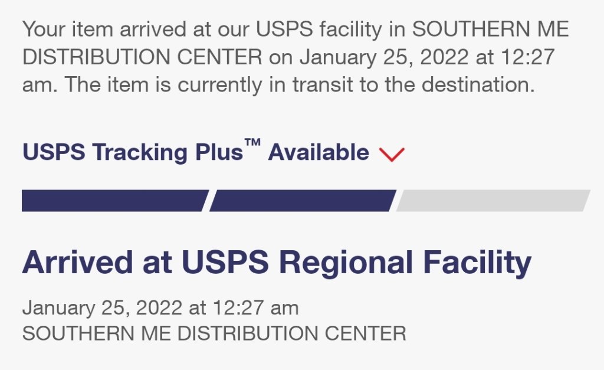Viewport: 604px width, 370px height.
Task: Click DISTRIBUTION CENTER in the top paragraph
Action: [142, 57]
